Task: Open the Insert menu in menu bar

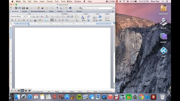Action: (x=42, y=1)
